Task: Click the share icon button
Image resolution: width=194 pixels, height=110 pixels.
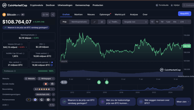Action: pyautogui.click(x=53, y=15)
